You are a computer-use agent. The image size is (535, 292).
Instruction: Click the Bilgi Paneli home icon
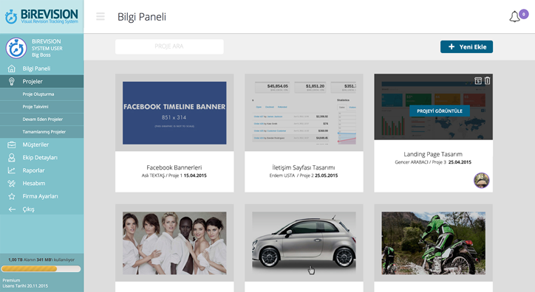coord(12,69)
